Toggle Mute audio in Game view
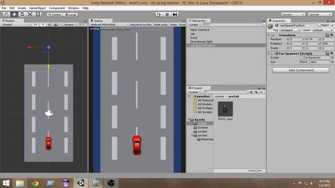335x188 pixels. click(x=161, y=25)
